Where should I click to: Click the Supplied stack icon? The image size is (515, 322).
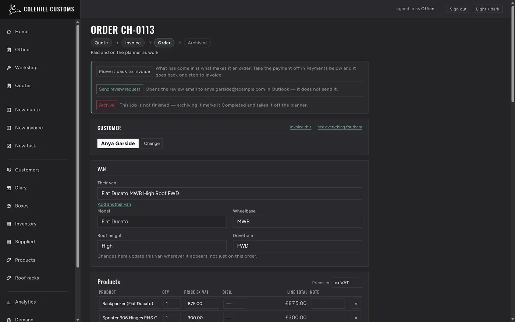click(x=9, y=242)
